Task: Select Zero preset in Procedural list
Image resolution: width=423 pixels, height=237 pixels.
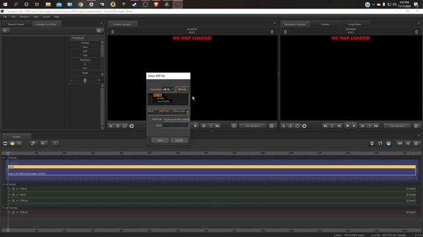Action: [x=85, y=47]
